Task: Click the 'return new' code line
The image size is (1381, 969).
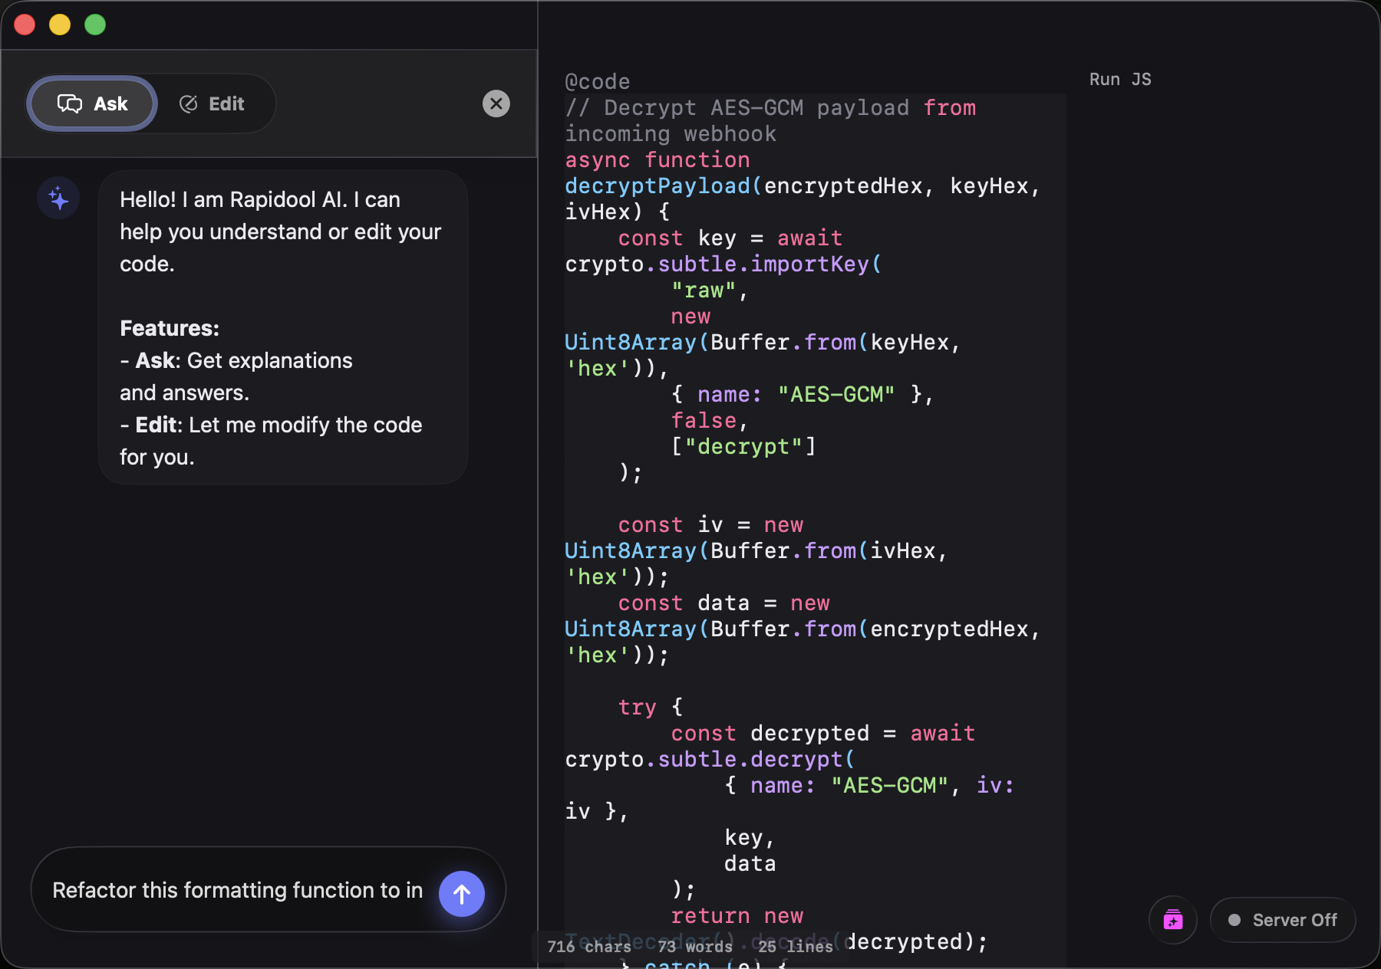Action: [737, 915]
